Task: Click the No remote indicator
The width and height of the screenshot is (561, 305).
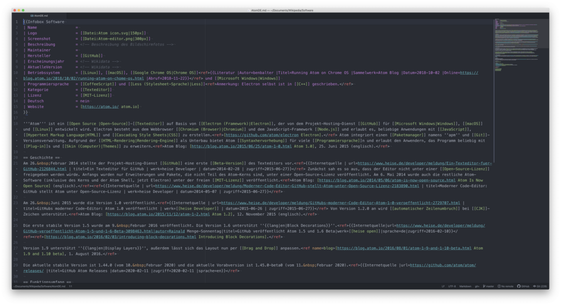Action: (505, 286)
